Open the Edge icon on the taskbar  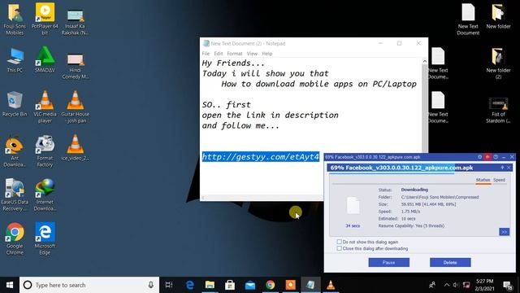(x=189, y=285)
